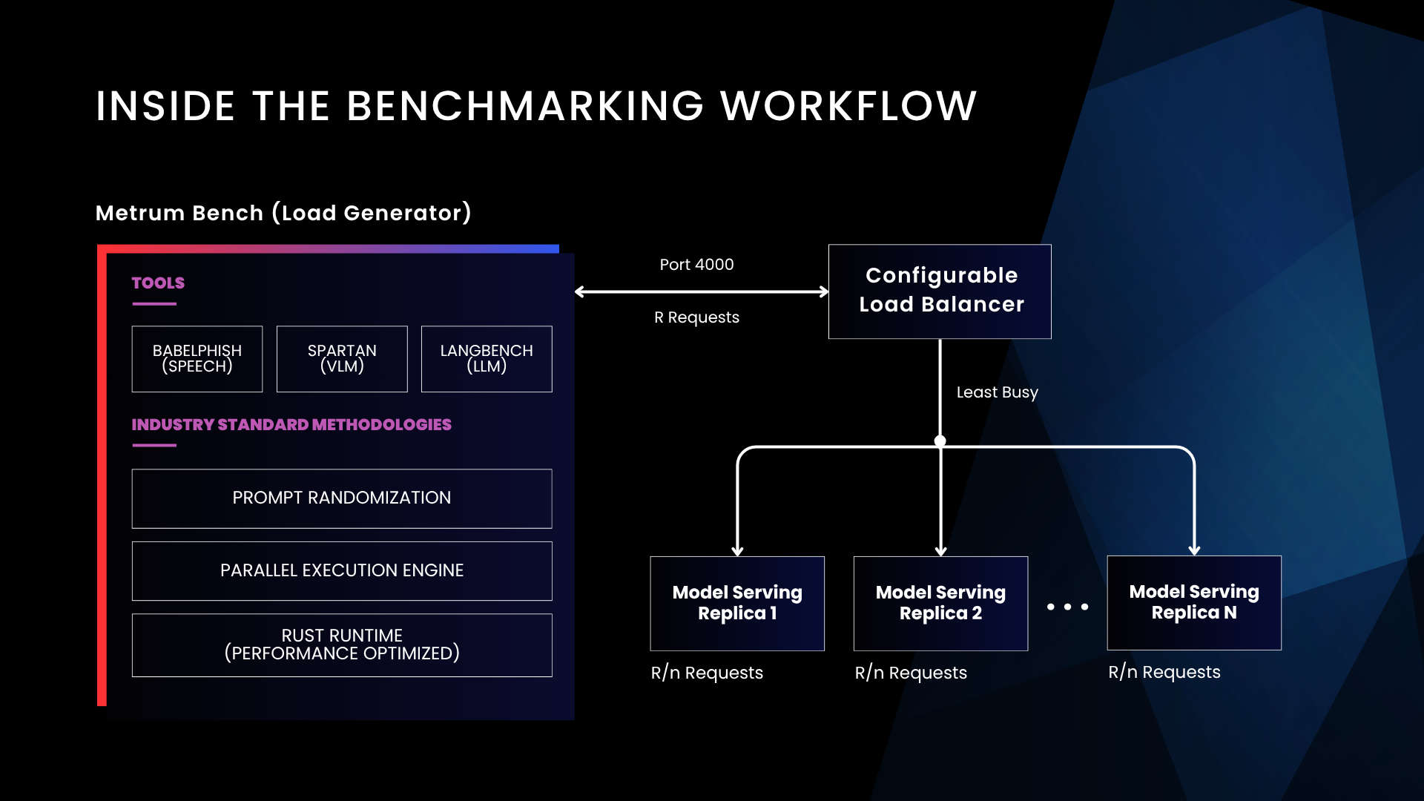Click the R Requests label under the arrow
Screen dimensions: 1424x801
[696, 317]
